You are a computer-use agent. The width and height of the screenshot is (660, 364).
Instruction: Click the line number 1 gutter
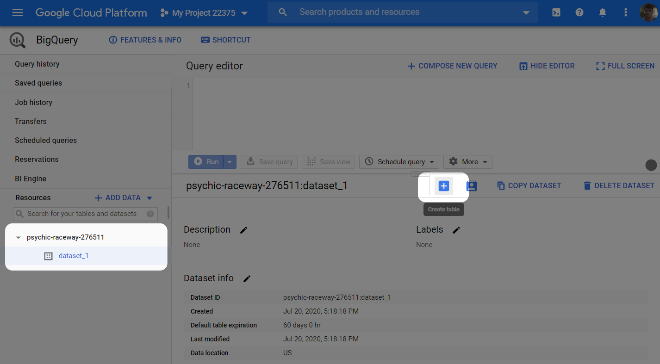coord(188,85)
